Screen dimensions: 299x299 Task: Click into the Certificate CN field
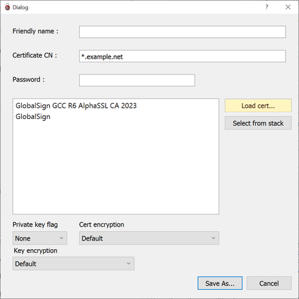(183, 56)
